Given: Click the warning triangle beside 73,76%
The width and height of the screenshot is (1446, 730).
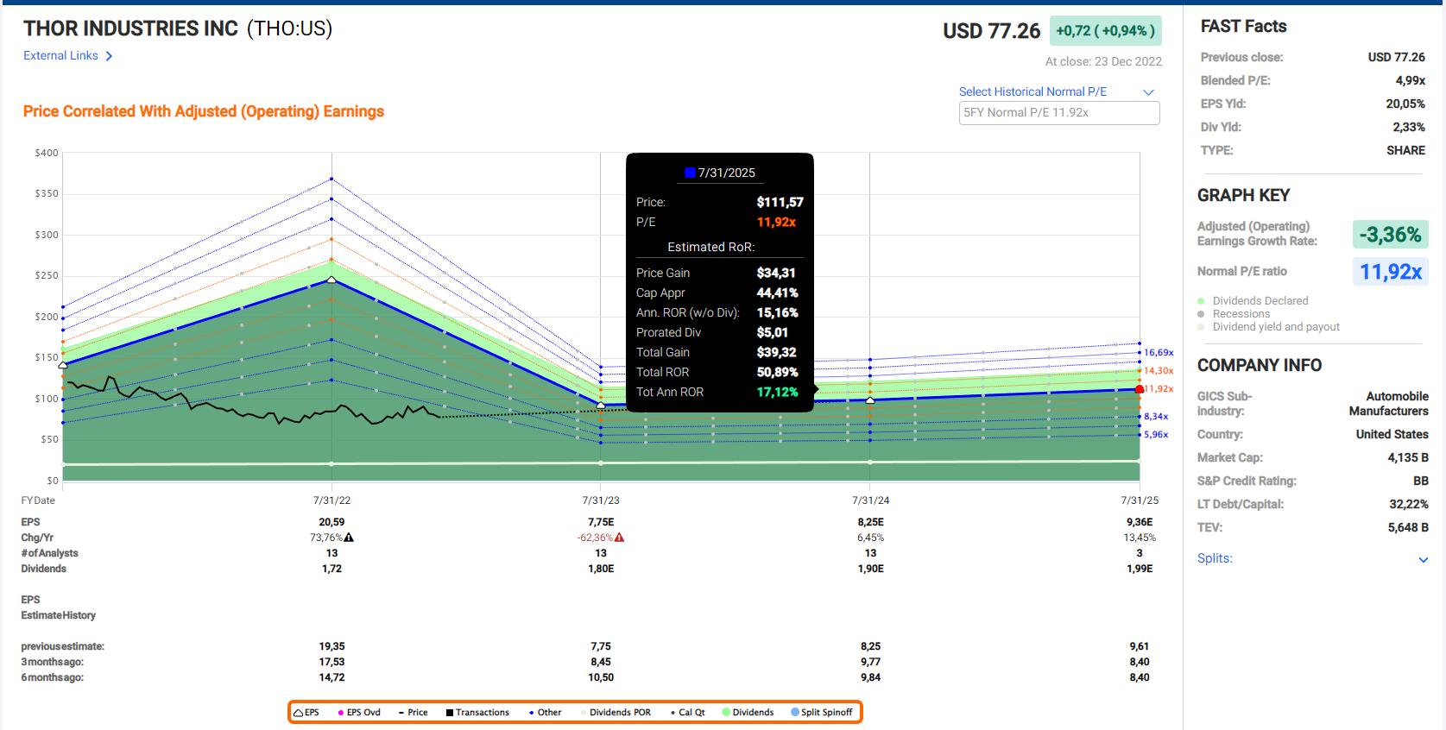Looking at the screenshot, I should 349,538.
